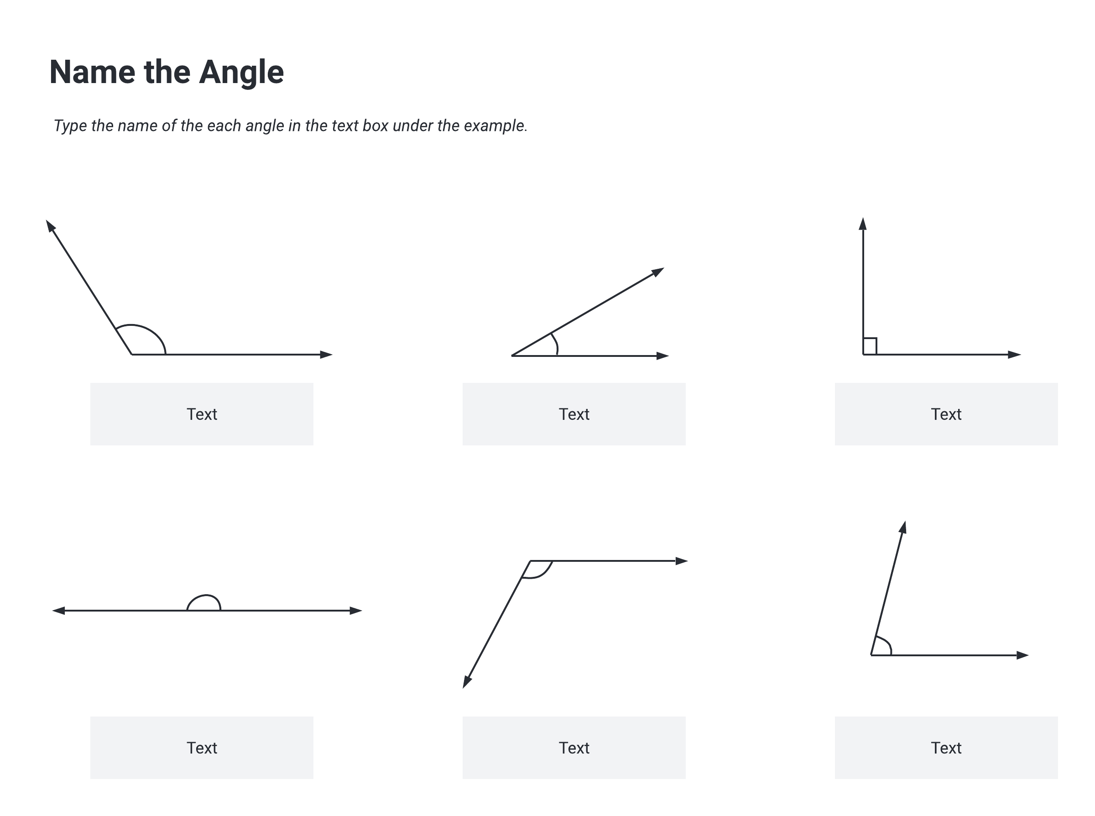Click the right arrowhead of the straight line
Viewport: 1095px width, 816px height.
[x=355, y=611]
